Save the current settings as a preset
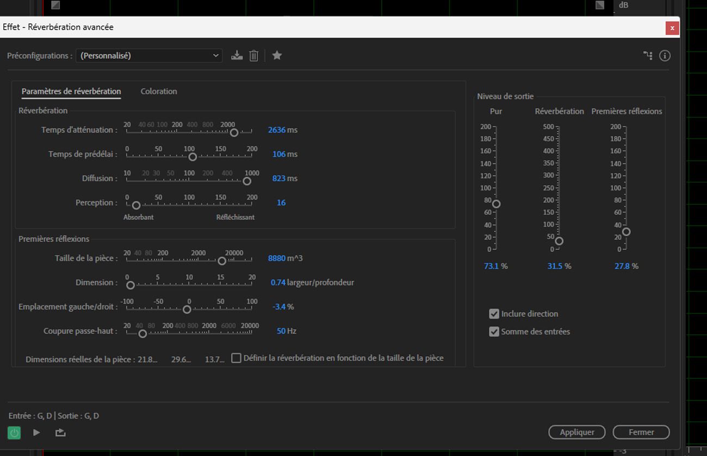Viewport: 707px width, 456px height. [237, 55]
